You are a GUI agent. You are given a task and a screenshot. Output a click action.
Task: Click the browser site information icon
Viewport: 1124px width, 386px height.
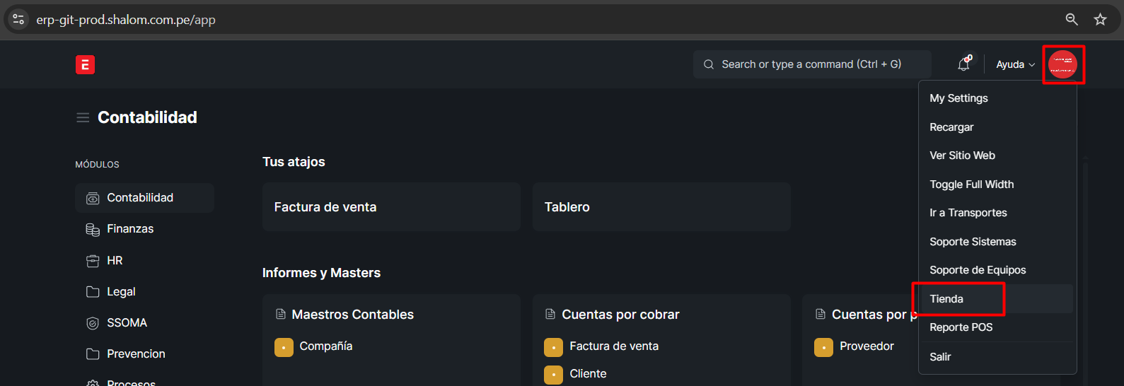coord(19,20)
